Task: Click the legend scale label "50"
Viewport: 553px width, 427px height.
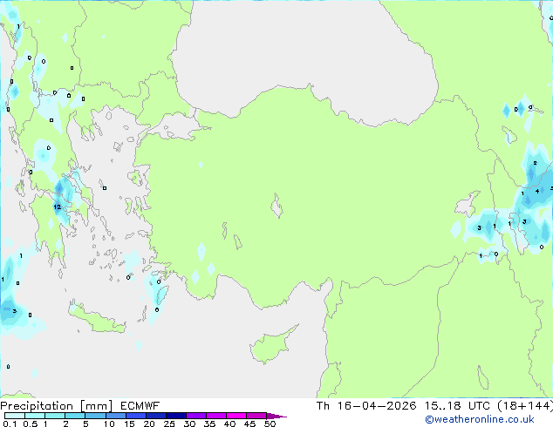Action: [270, 424]
